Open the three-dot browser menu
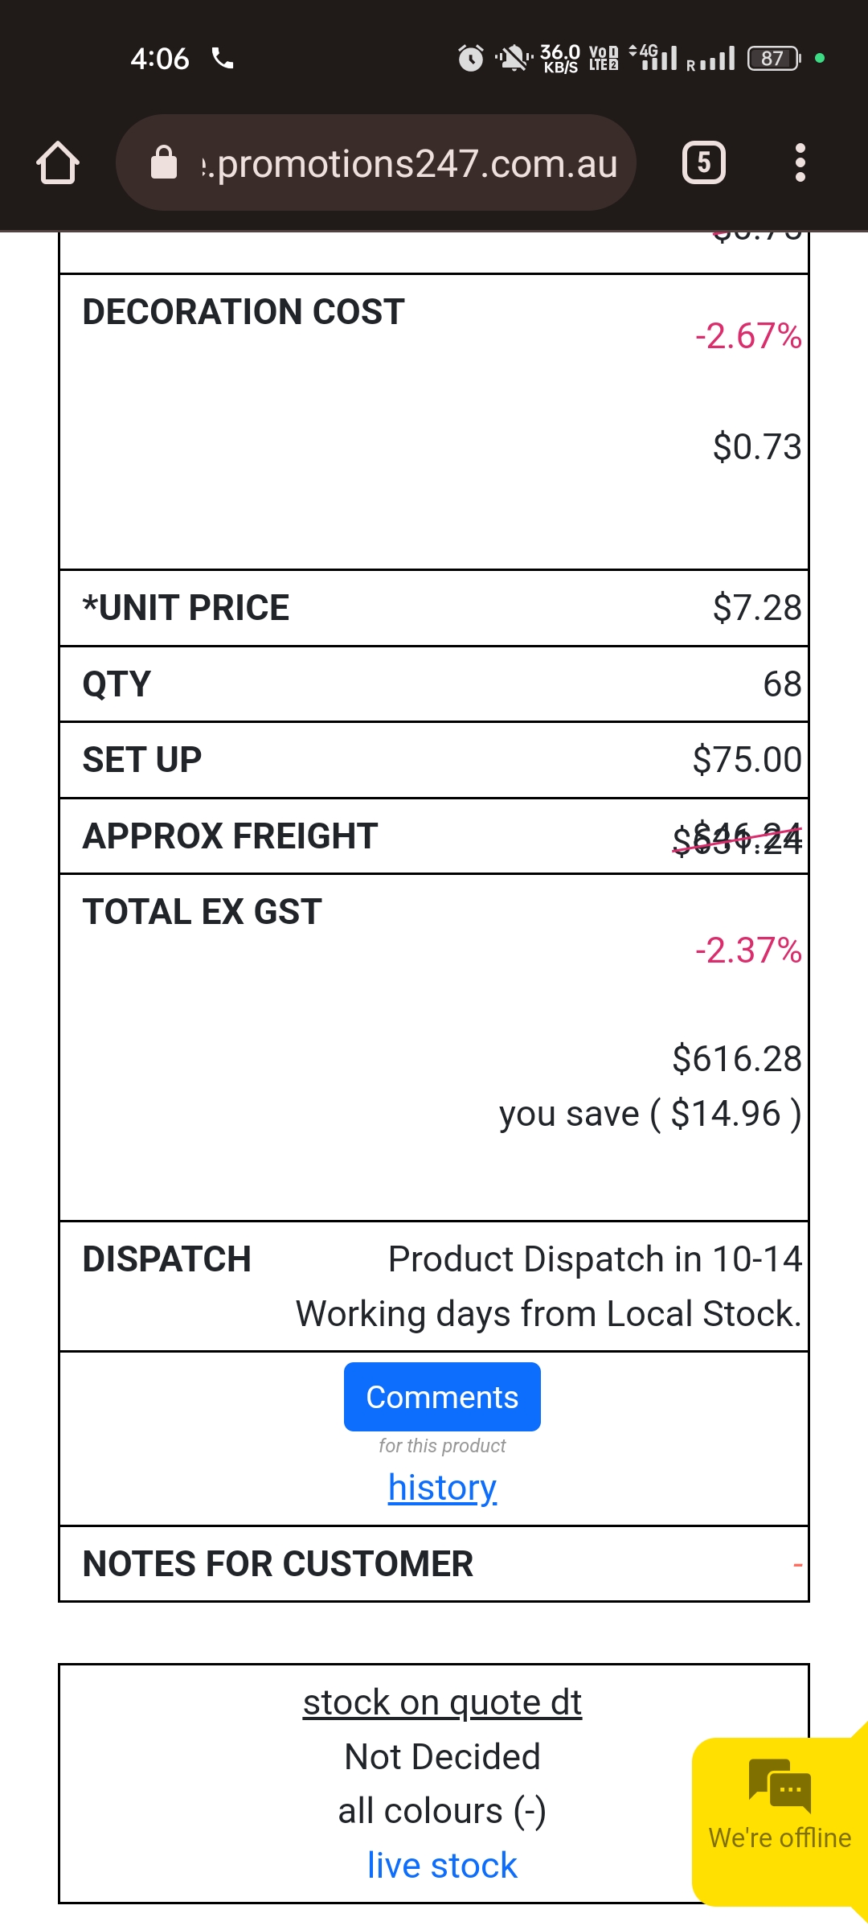 [800, 163]
